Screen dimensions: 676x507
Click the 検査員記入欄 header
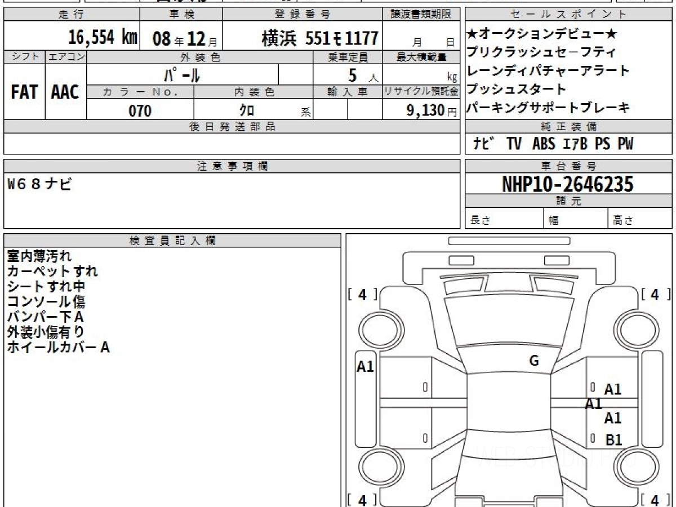[x=172, y=241]
